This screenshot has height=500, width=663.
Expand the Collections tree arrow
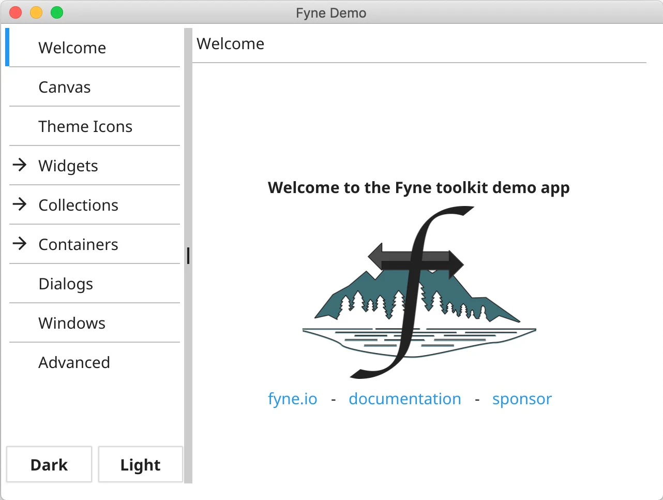click(x=20, y=204)
